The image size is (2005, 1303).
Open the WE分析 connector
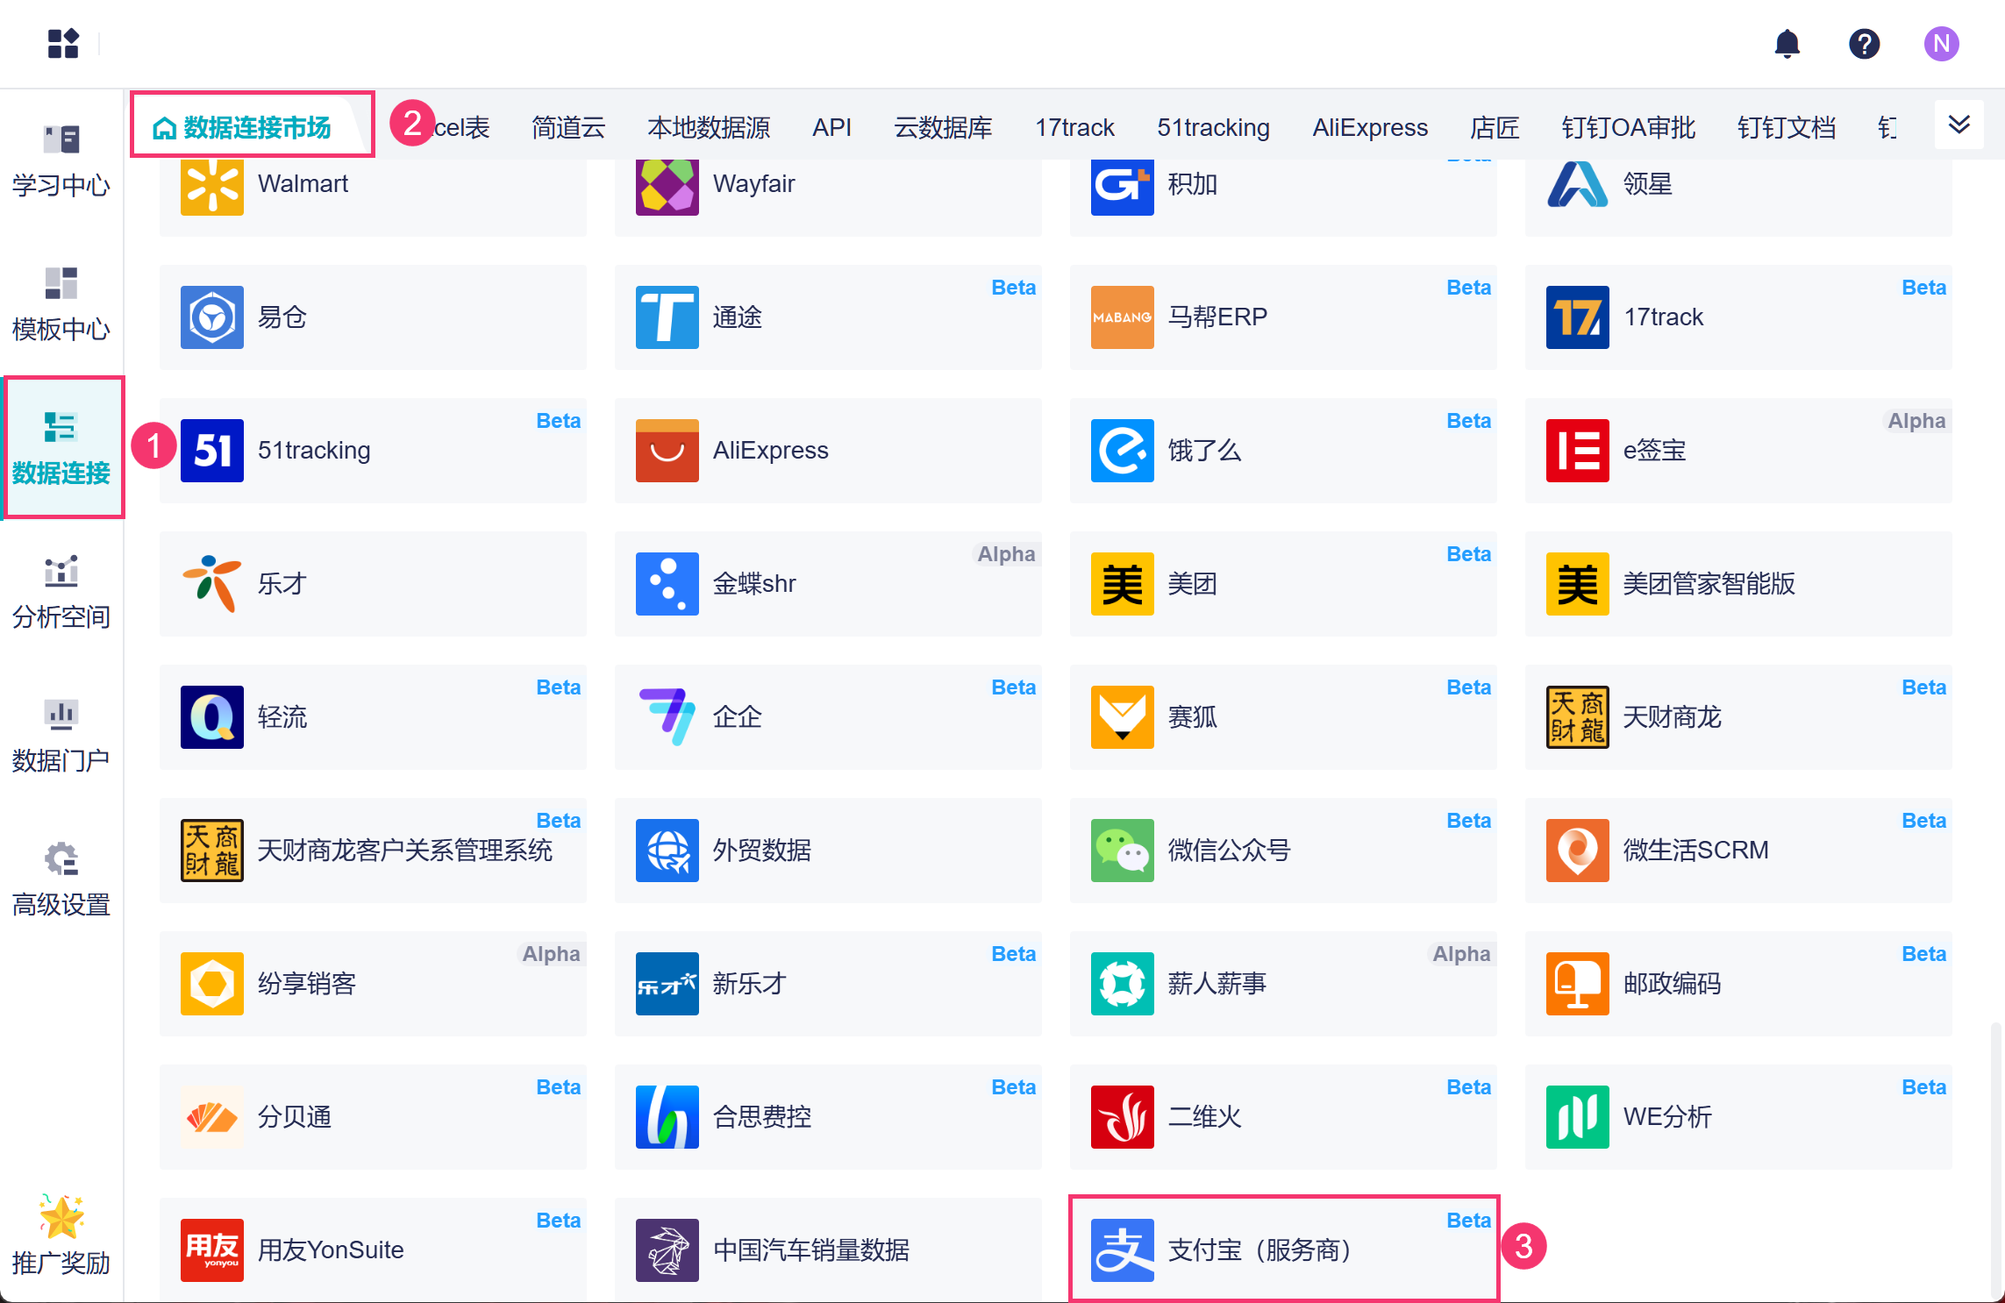pos(1738,1117)
